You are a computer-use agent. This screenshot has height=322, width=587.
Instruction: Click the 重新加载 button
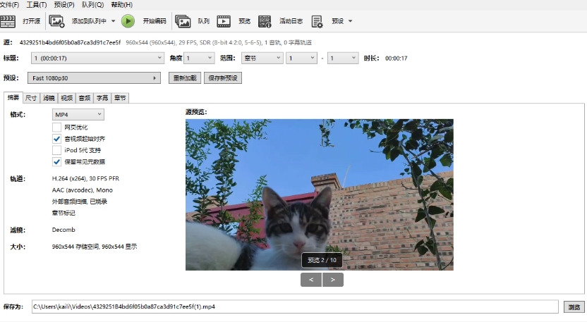point(185,78)
